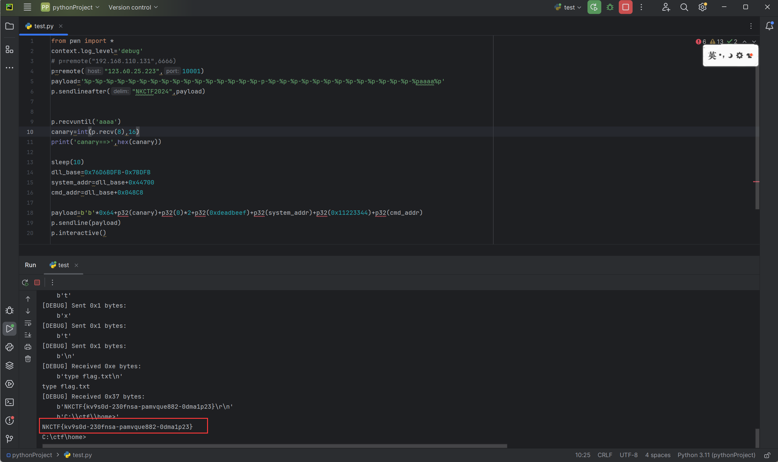Toggle file read-only lock icon
The width and height of the screenshot is (778, 462).
(767, 455)
